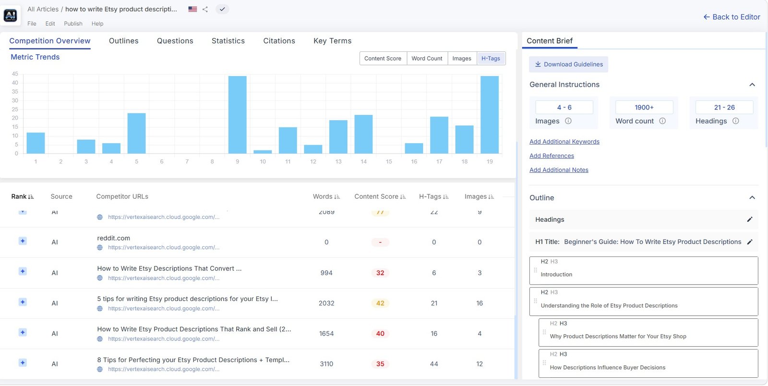This screenshot has width=768, height=386.
Task: Click All Articles breadcrumb
Action: click(43, 9)
